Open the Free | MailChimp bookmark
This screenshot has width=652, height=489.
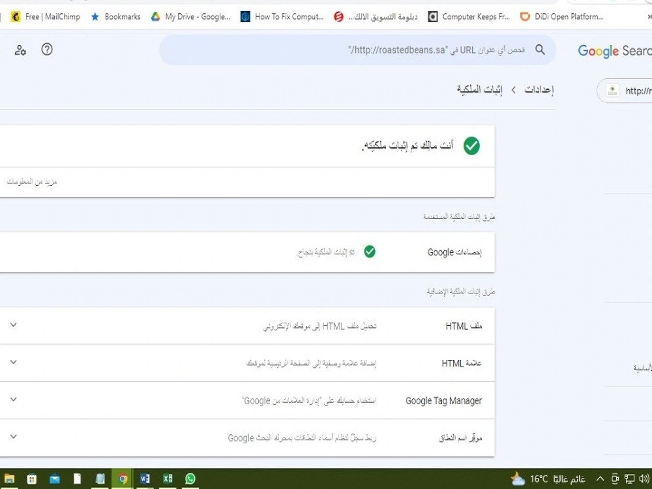tap(45, 17)
